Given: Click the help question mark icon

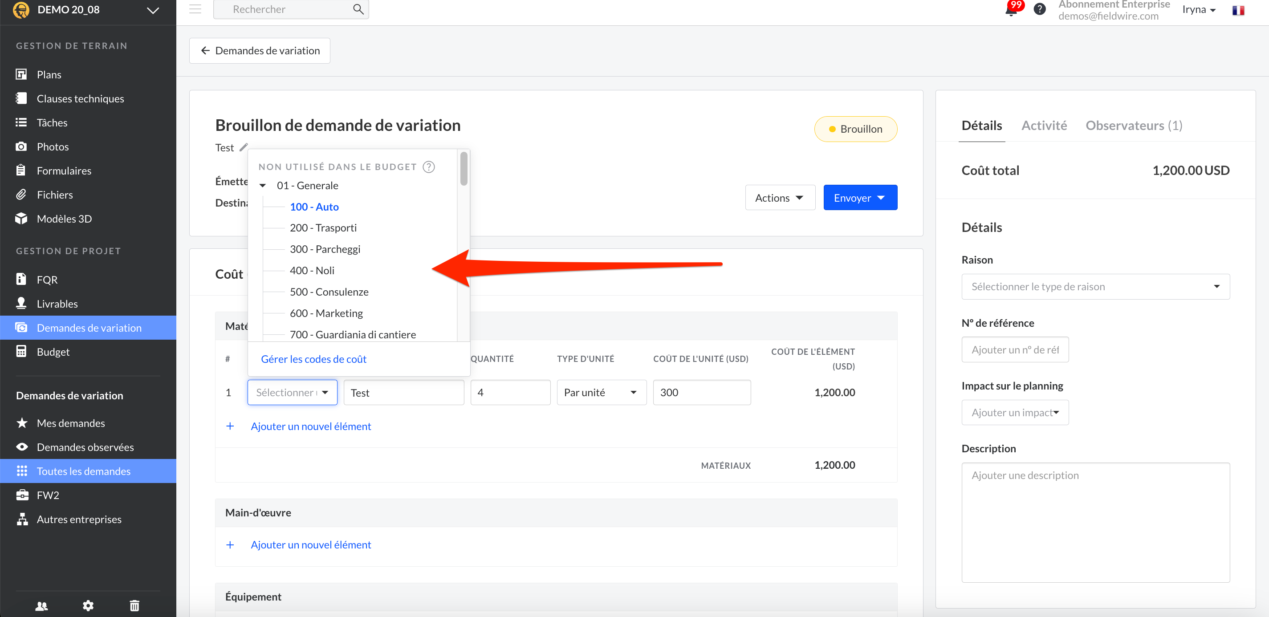Looking at the screenshot, I should [x=1039, y=9].
